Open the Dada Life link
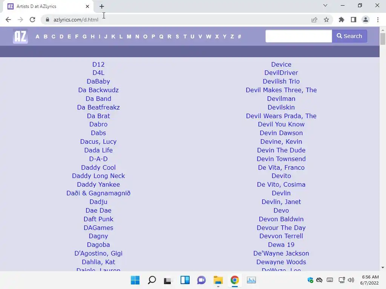Viewport: 386px width, 289px height. click(98, 150)
